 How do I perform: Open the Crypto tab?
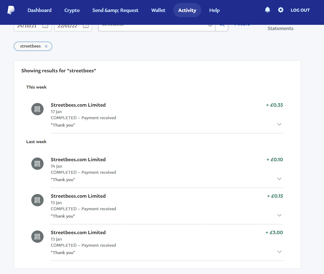coord(72,10)
